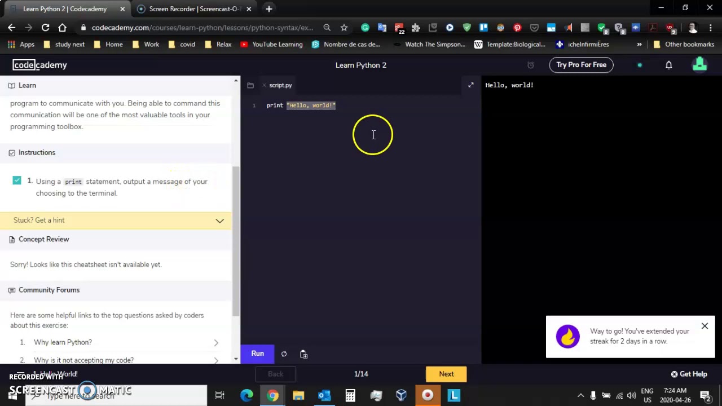Open the YouTube Learning bookmark
This screenshot has height=406, width=722.
[271, 44]
